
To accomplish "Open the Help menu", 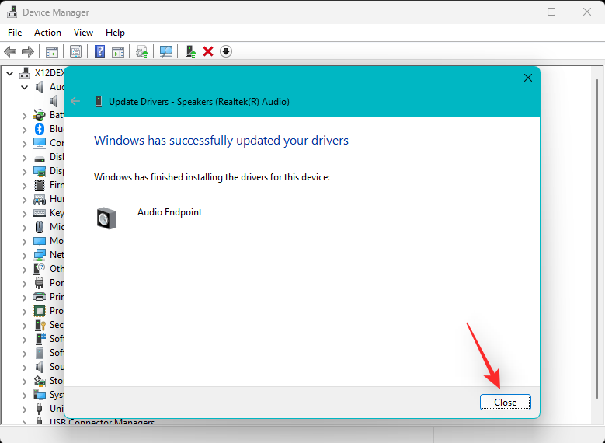I will pos(115,33).
